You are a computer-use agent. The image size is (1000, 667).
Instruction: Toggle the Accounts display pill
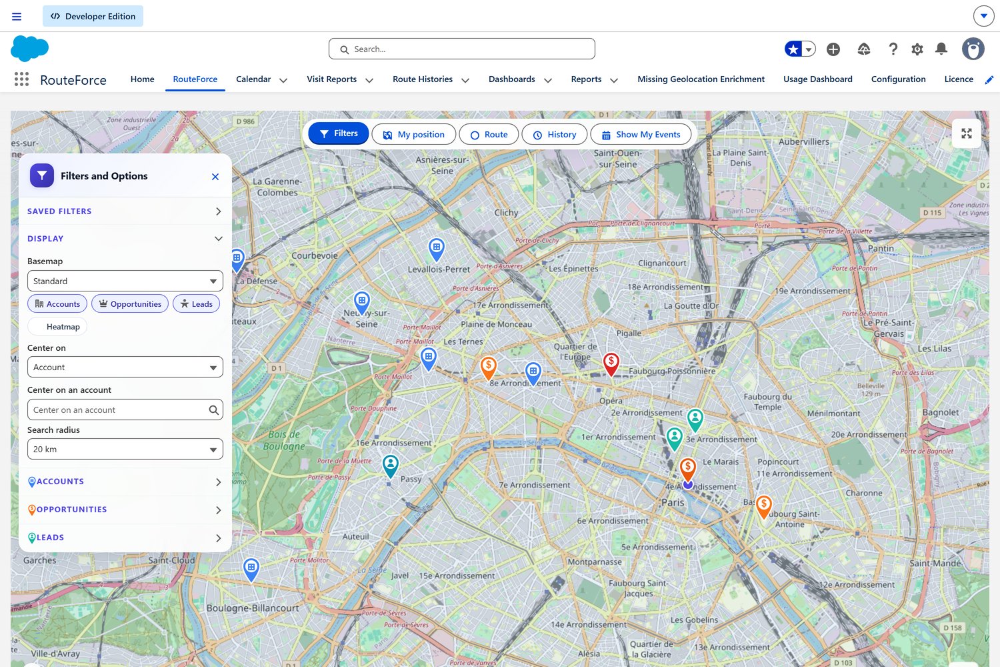[x=57, y=304]
